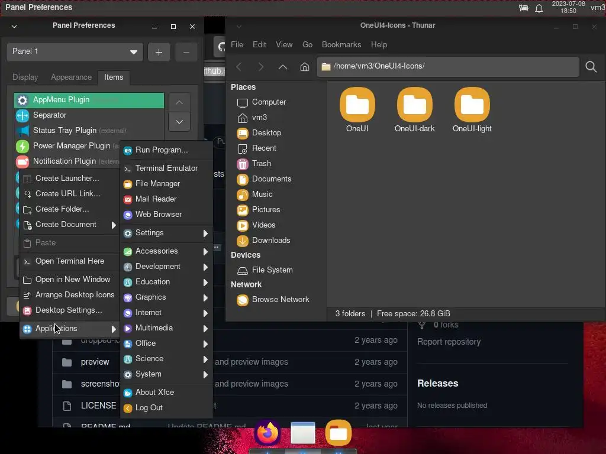606x454 pixels.
Task: Add a new panel with plus button
Action: (x=159, y=52)
